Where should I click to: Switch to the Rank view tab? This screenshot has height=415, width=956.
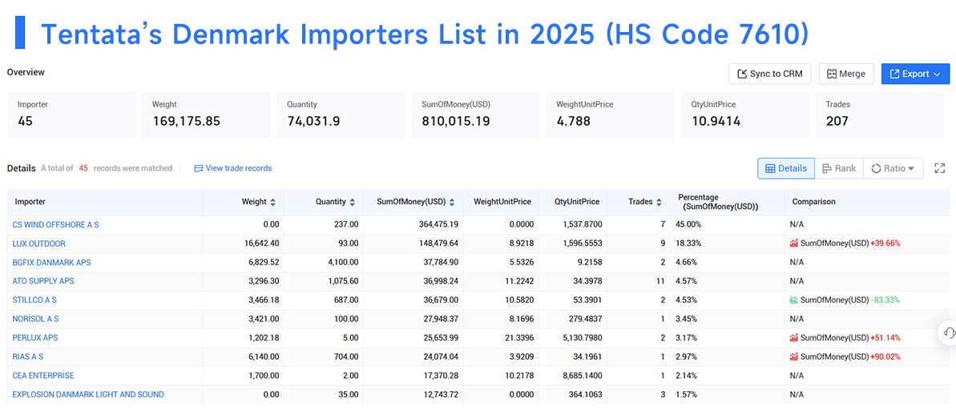point(839,168)
